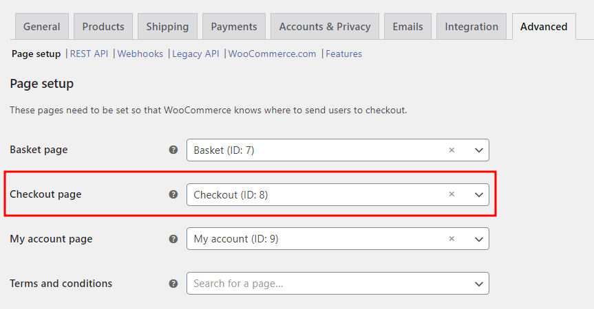Open the Legacy API link

point(195,54)
